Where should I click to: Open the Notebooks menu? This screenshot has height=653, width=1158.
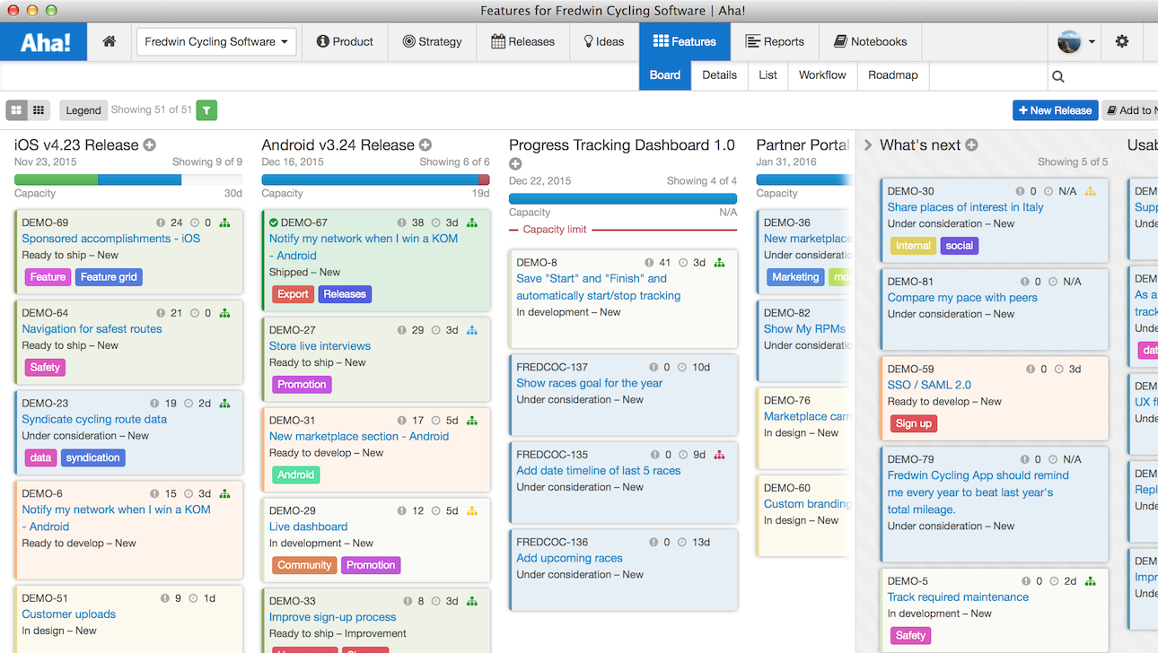click(x=871, y=41)
